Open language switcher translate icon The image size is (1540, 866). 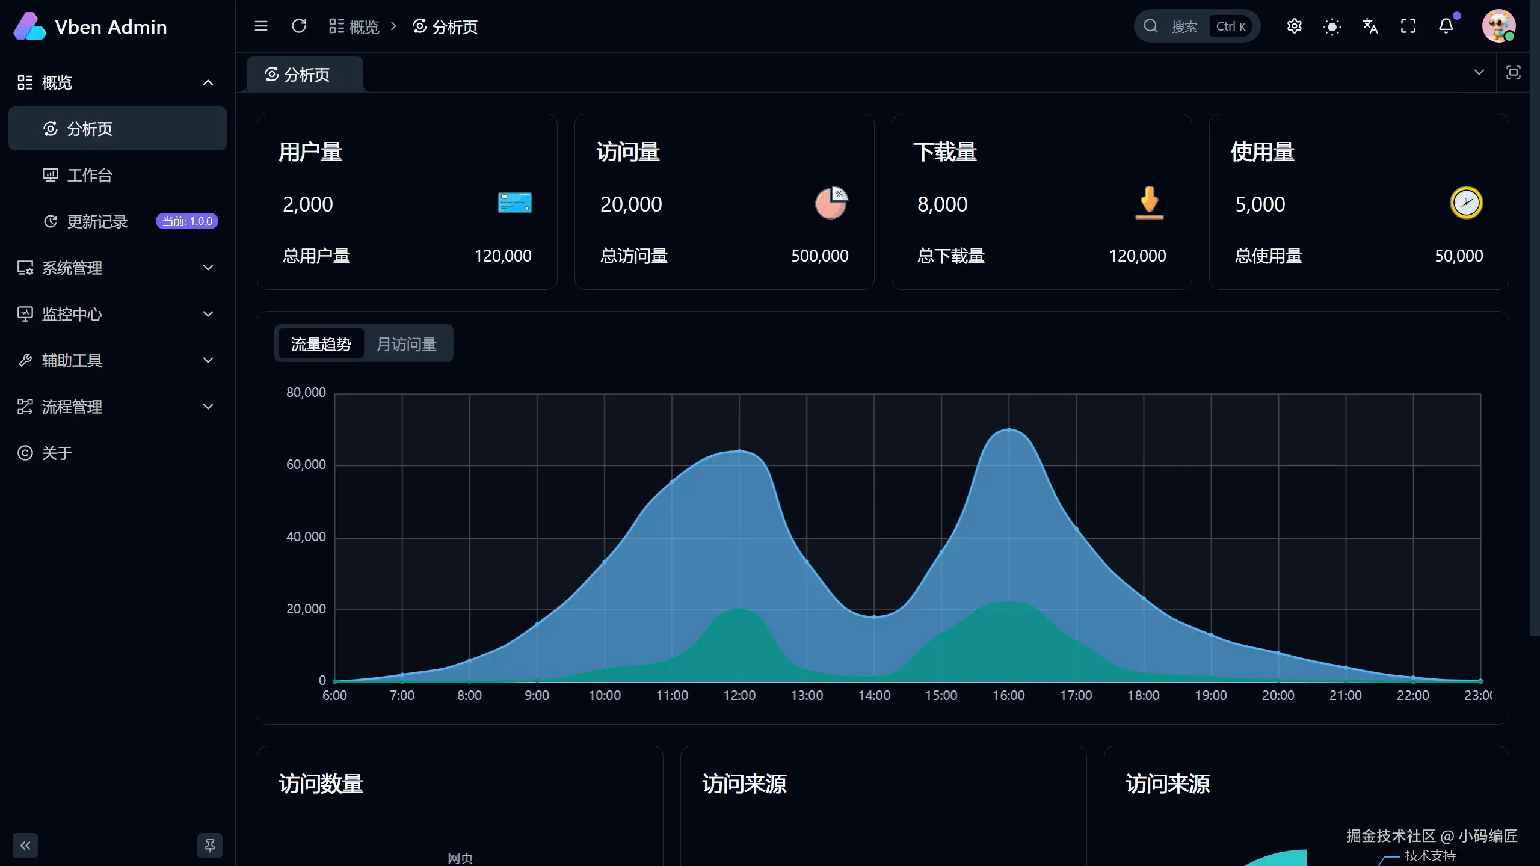click(x=1370, y=26)
